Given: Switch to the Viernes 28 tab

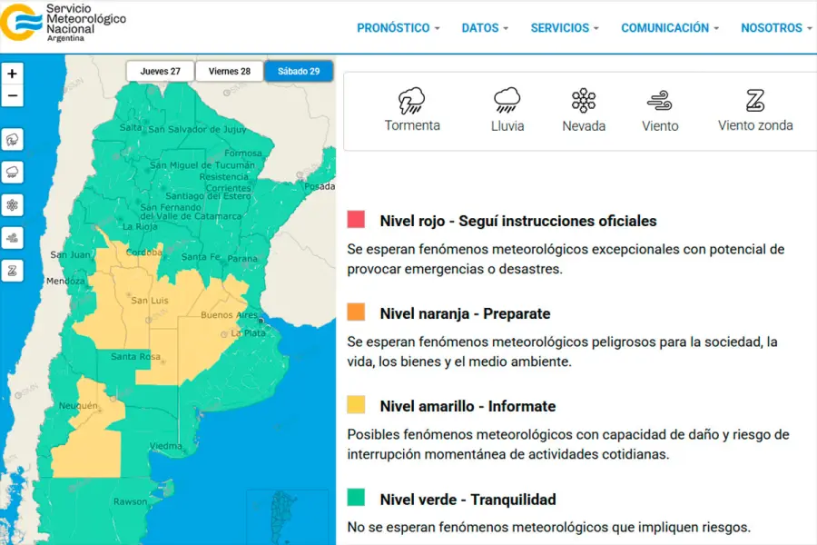Looking at the screenshot, I should click(x=230, y=71).
